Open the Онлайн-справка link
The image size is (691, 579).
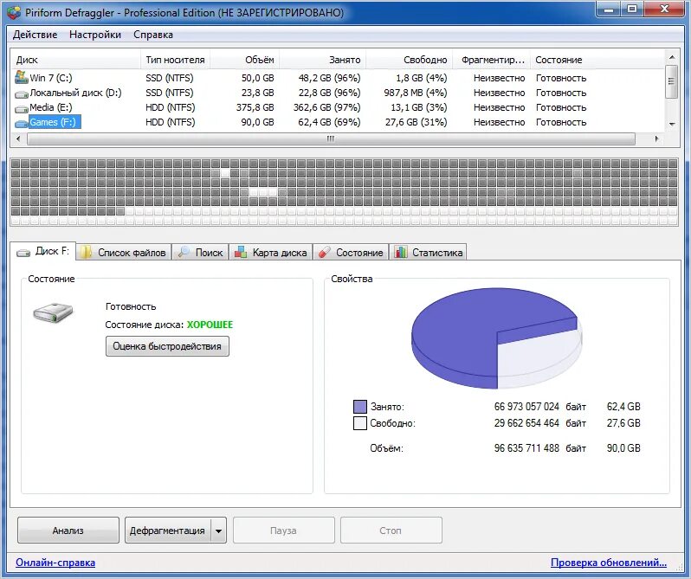pyautogui.click(x=55, y=563)
